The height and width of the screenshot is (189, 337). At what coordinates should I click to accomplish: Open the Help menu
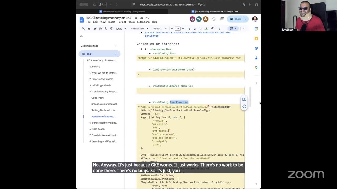pyautogui.click(x=155, y=22)
